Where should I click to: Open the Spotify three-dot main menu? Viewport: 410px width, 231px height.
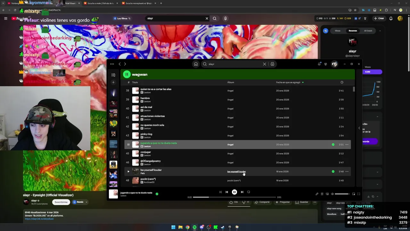point(112,64)
